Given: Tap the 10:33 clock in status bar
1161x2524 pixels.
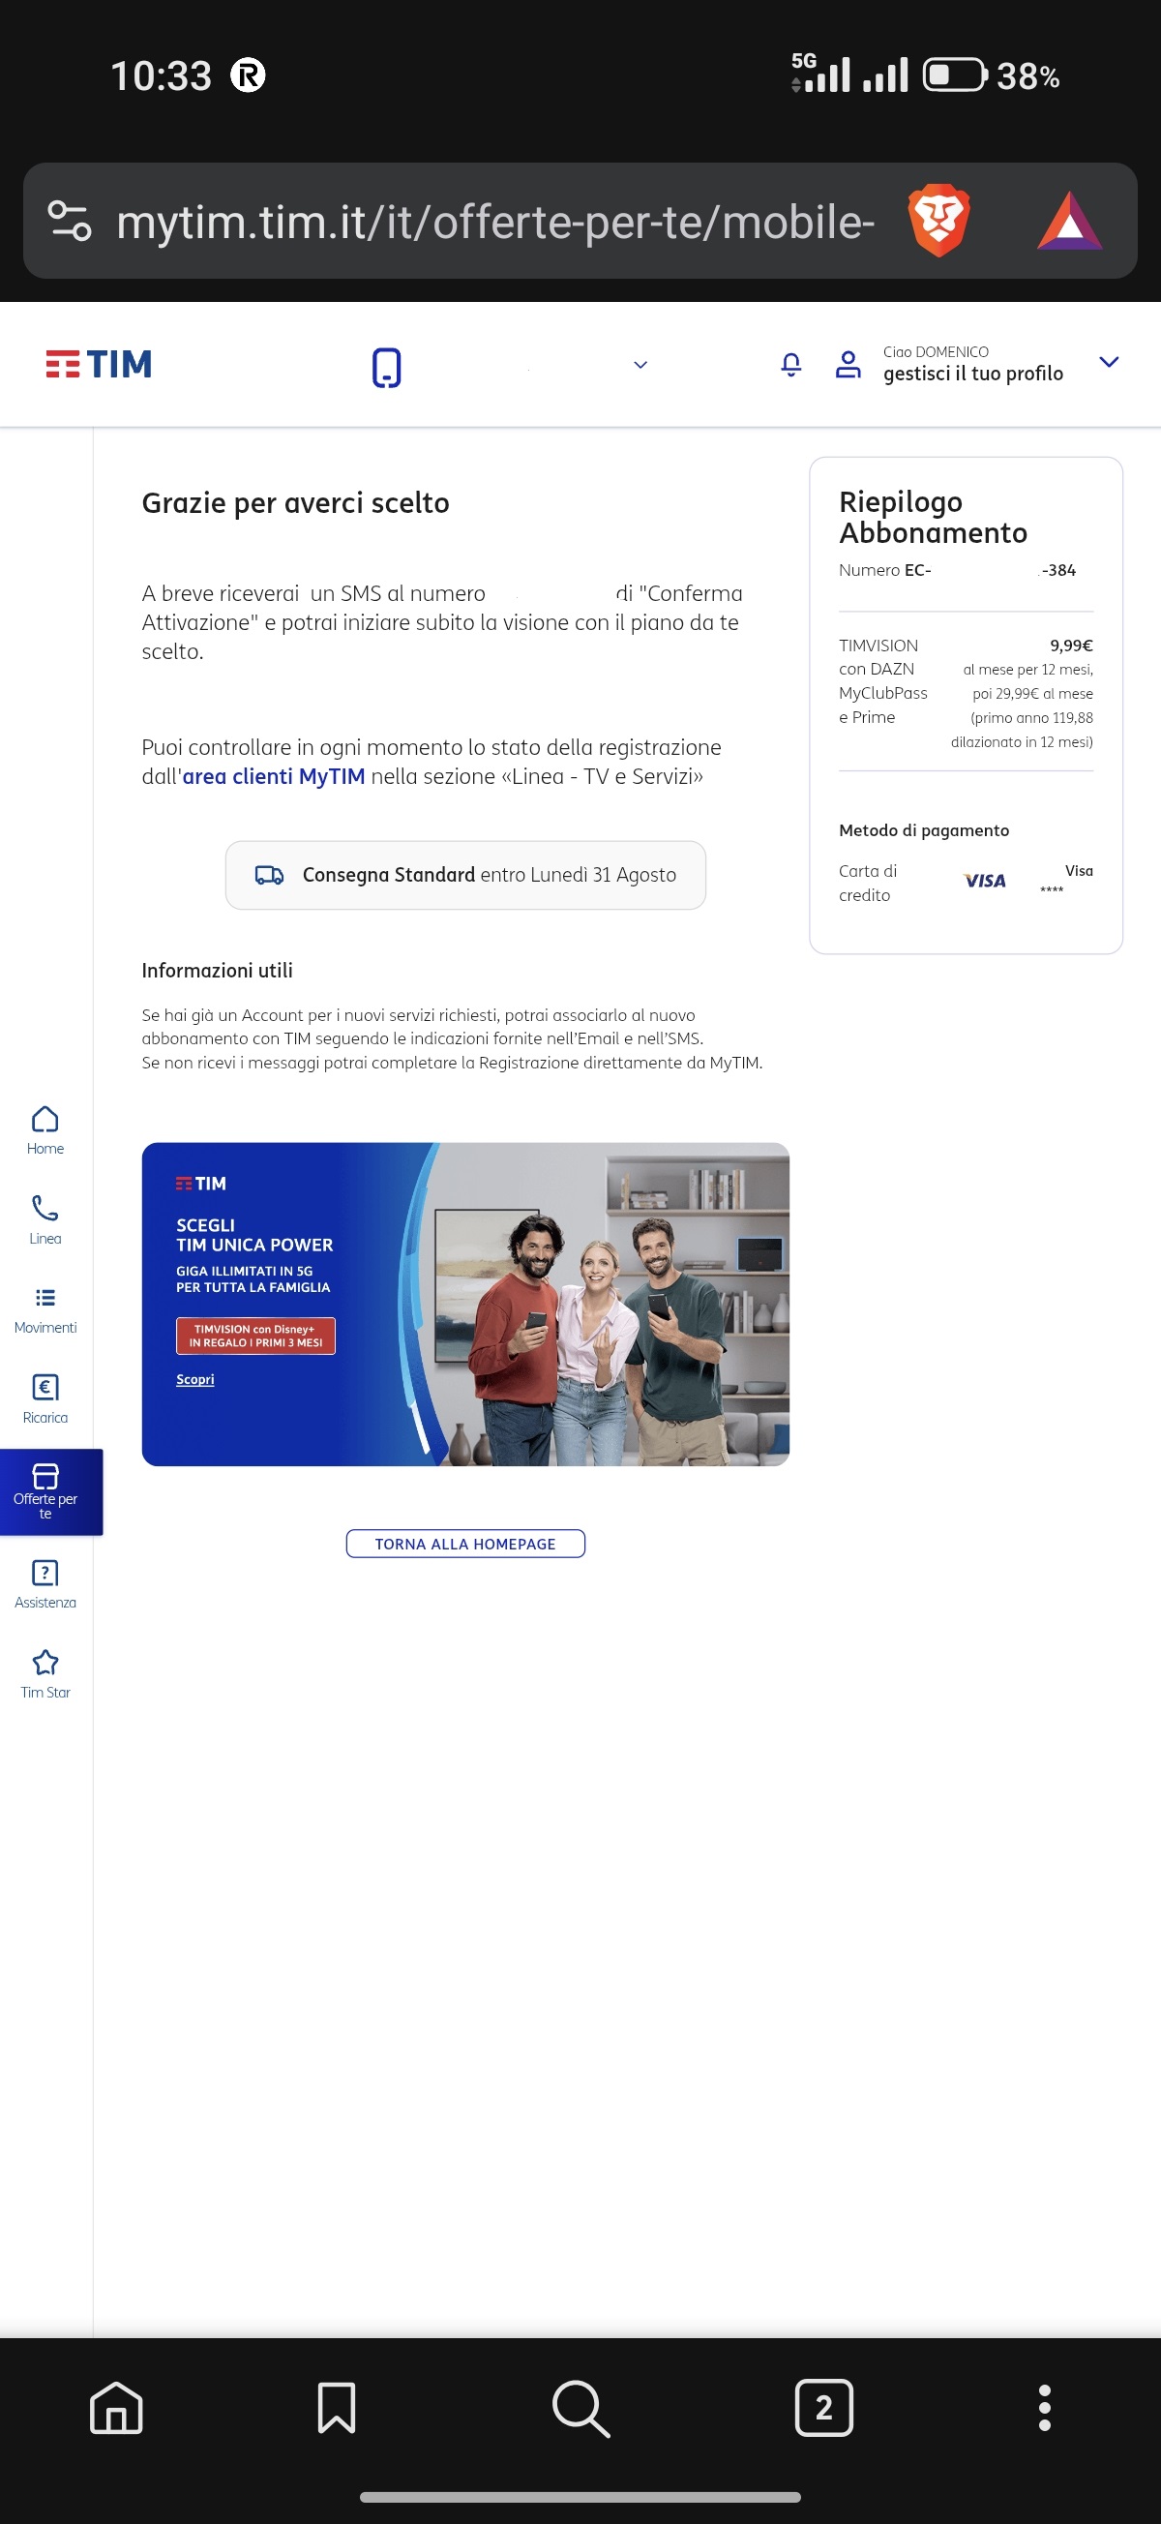Looking at the screenshot, I should [x=161, y=76].
